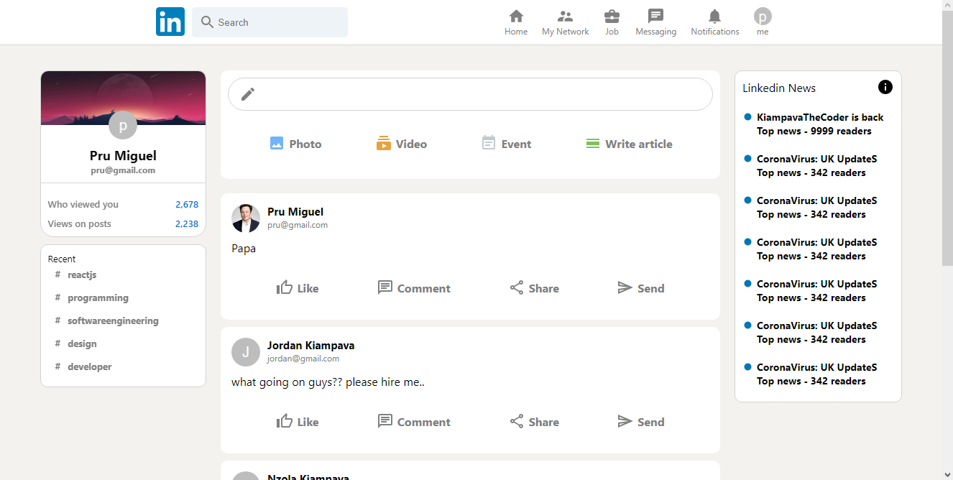Click the Job briefcase icon

612,21
